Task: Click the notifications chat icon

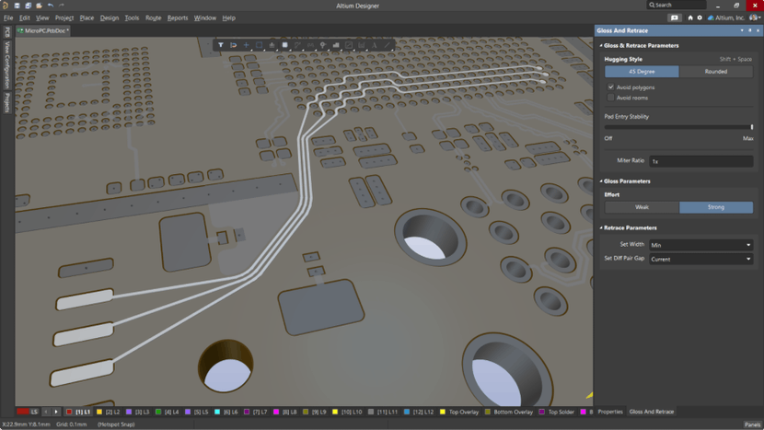Action: tap(675, 17)
